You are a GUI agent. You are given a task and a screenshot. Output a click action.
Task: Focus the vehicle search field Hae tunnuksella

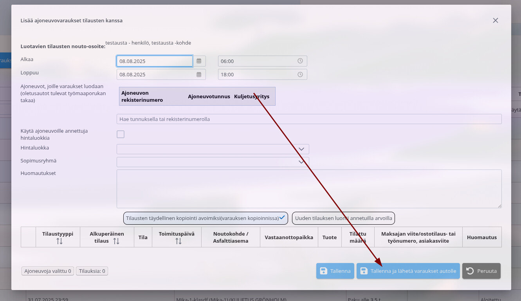pyautogui.click(x=308, y=119)
